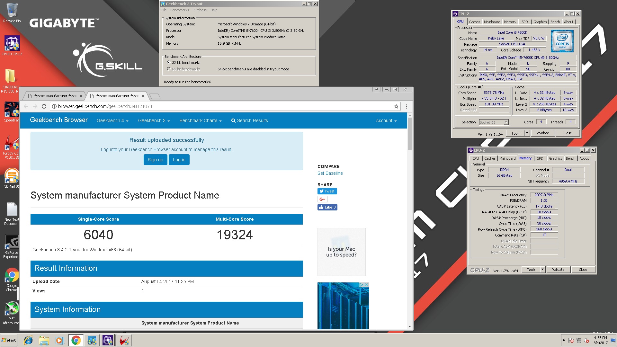Switch to CPU-Z taskbar button
Image resolution: width=617 pixels, height=347 pixels.
(x=108, y=340)
